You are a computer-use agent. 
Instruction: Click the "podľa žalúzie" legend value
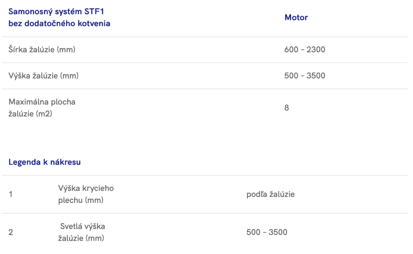[x=270, y=194]
